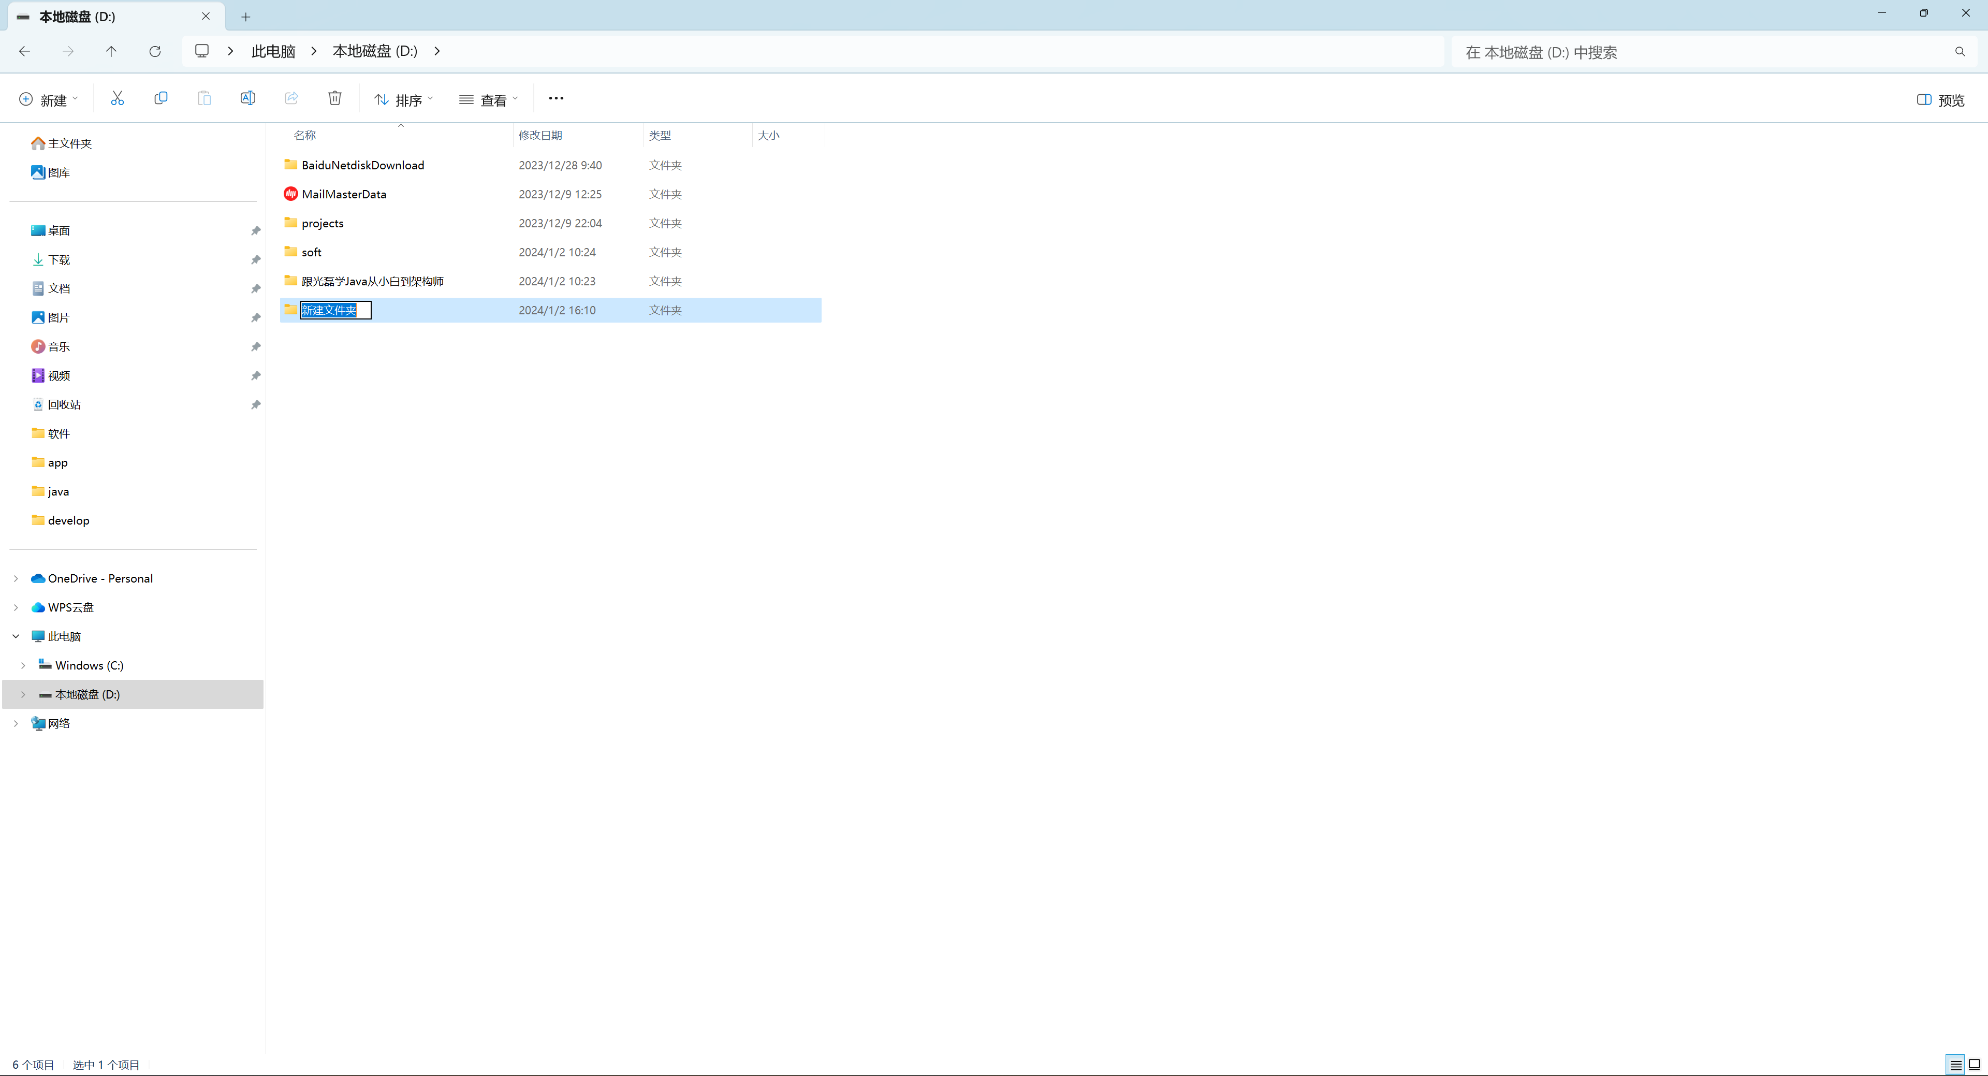Open 文档 documents in sidebar
The height and width of the screenshot is (1076, 1988).
[50, 289]
